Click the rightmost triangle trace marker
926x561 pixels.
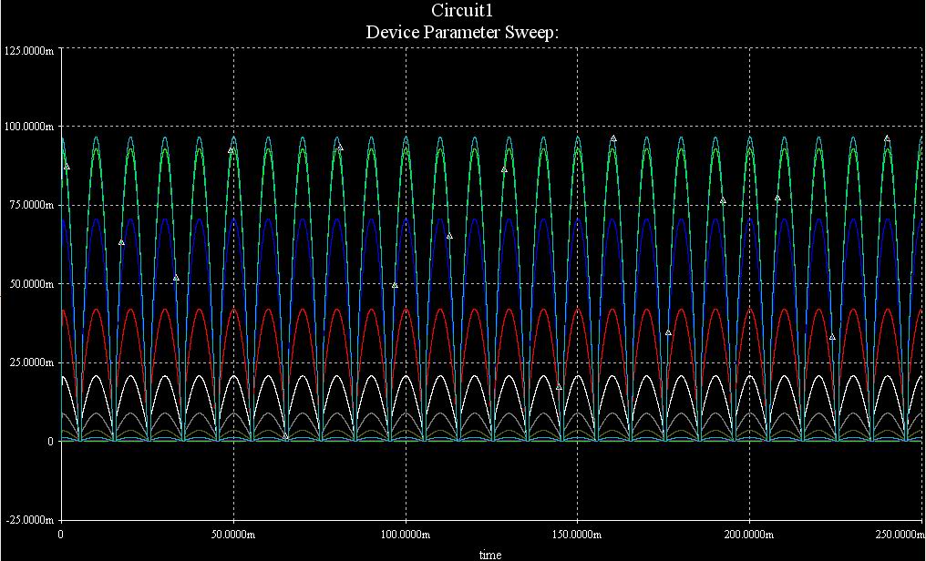click(887, 138)
